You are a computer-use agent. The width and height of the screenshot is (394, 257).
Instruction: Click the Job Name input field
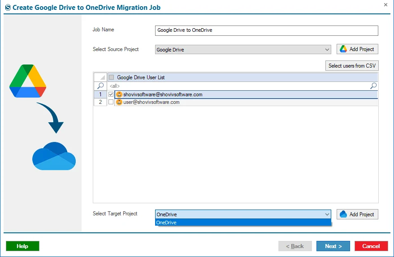tap(266, 30)
